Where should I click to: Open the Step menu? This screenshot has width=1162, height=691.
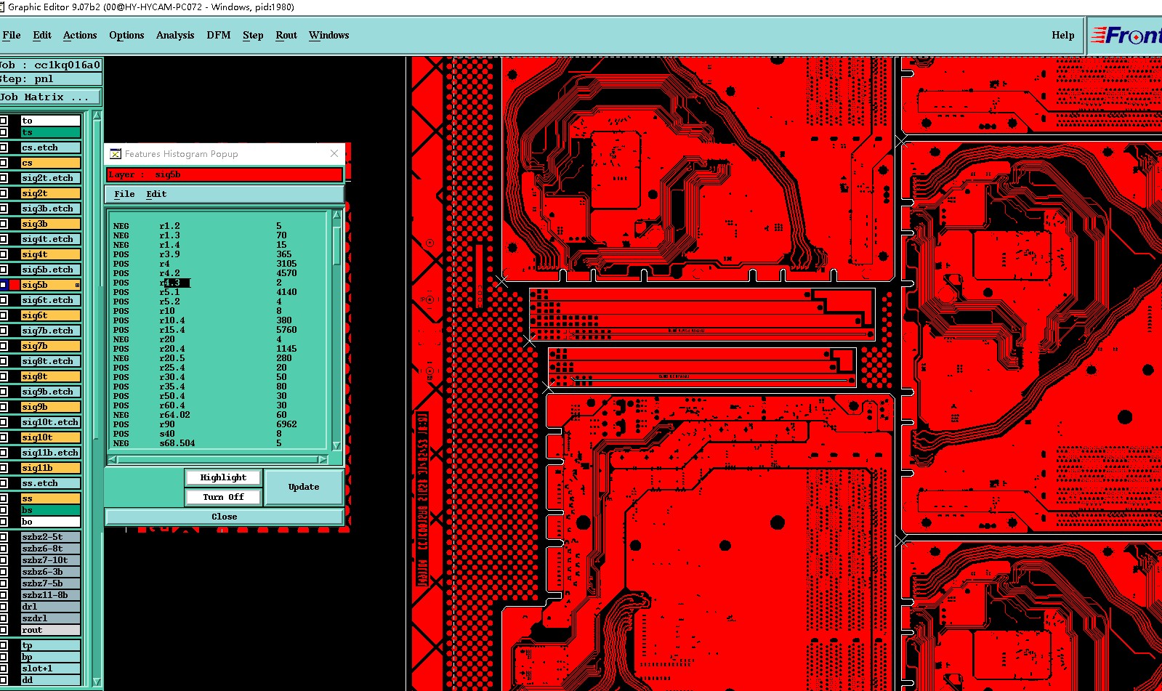point(253,35)
